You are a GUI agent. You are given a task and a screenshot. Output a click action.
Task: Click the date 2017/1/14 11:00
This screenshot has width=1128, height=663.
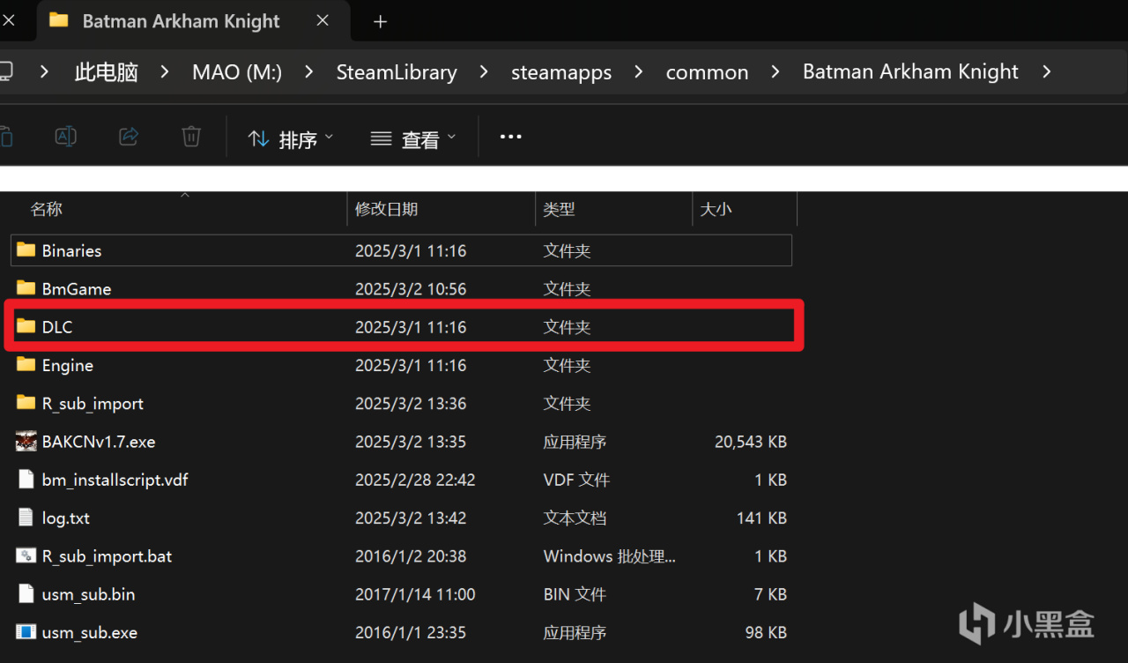point(415,594)
